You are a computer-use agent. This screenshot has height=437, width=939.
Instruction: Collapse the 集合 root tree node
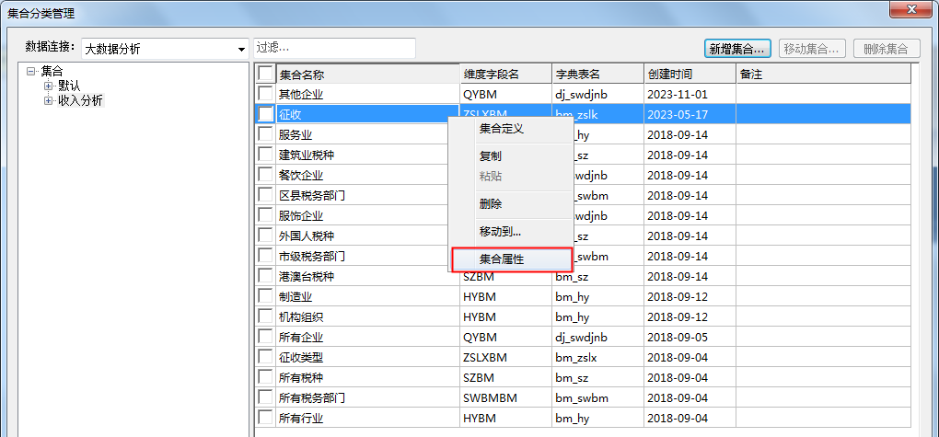pos(31,71)
